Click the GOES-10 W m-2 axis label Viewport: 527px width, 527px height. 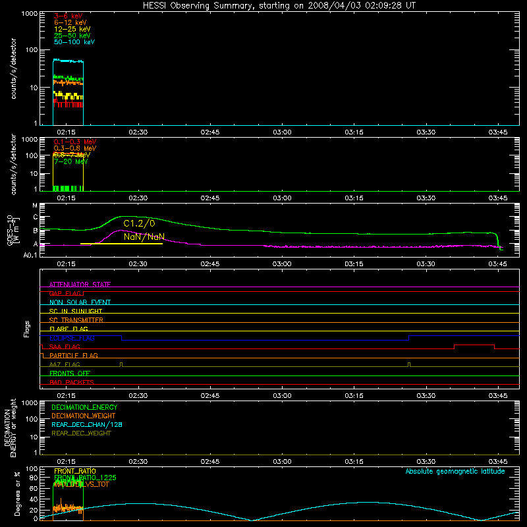point(13,230)
